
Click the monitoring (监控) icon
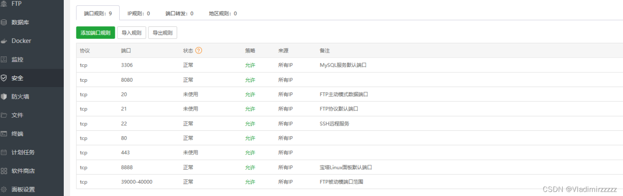[4, 59]
